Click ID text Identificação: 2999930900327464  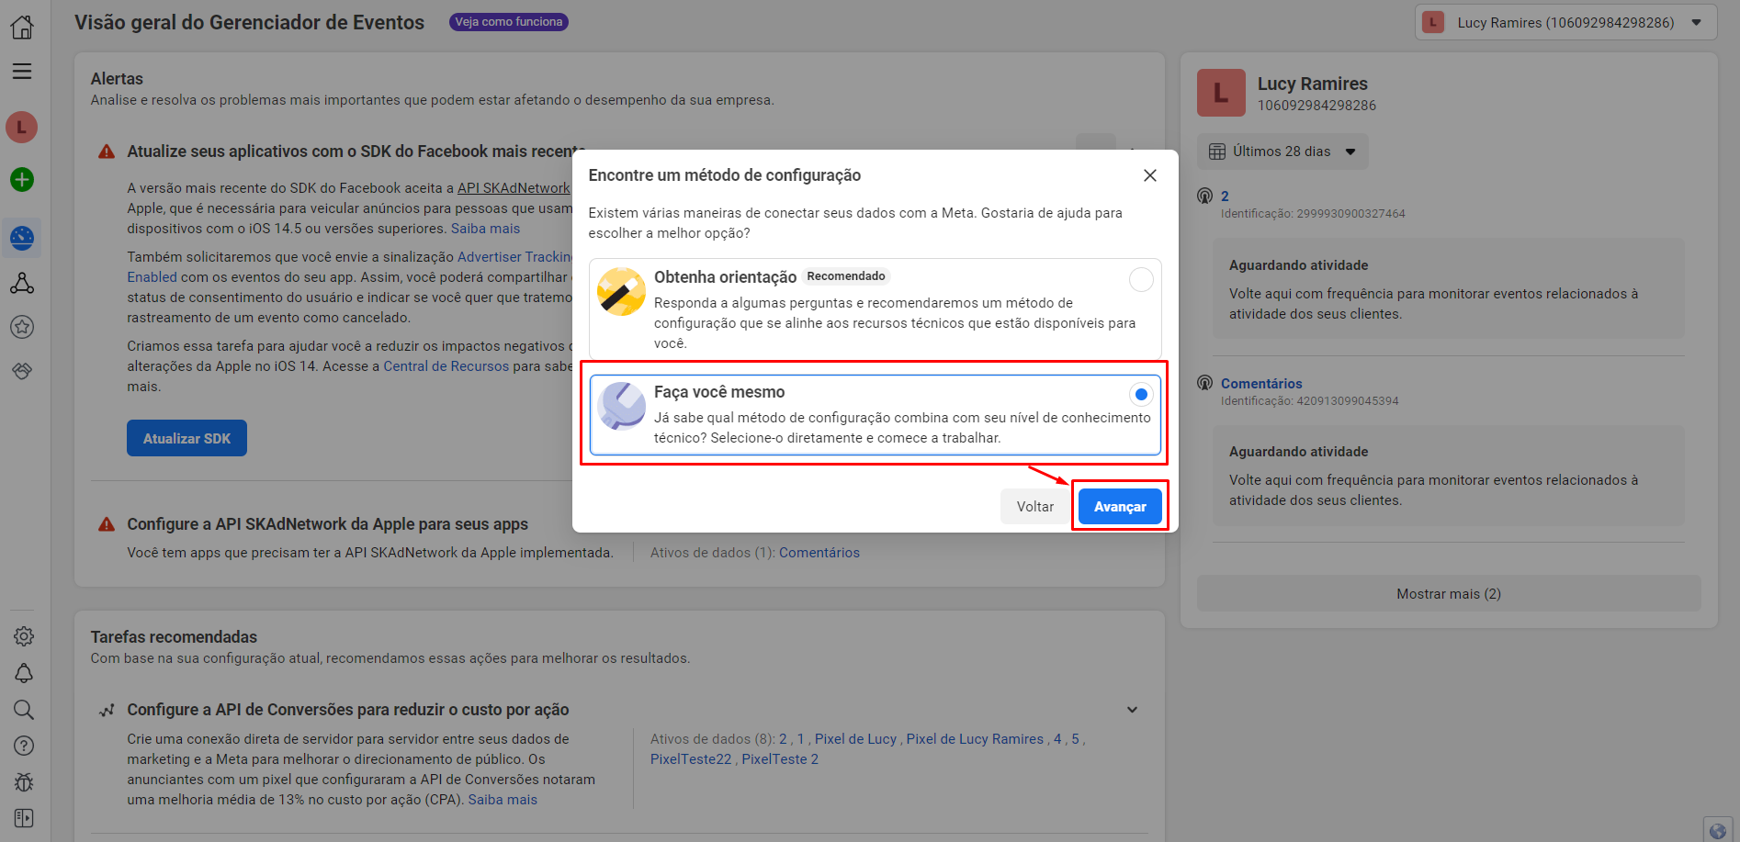pos(1313,214)
